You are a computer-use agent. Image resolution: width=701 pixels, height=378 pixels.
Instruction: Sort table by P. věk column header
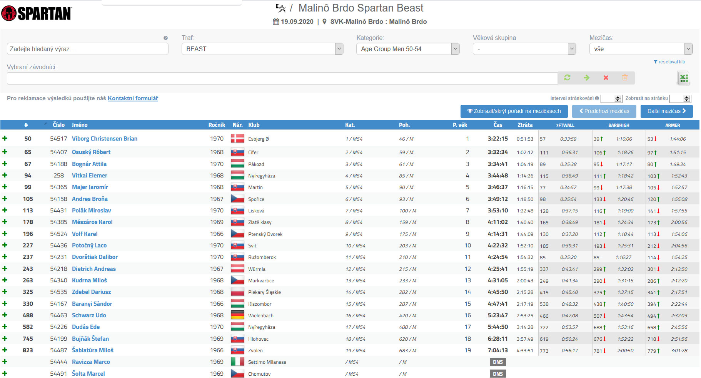[x=460, y=125]
